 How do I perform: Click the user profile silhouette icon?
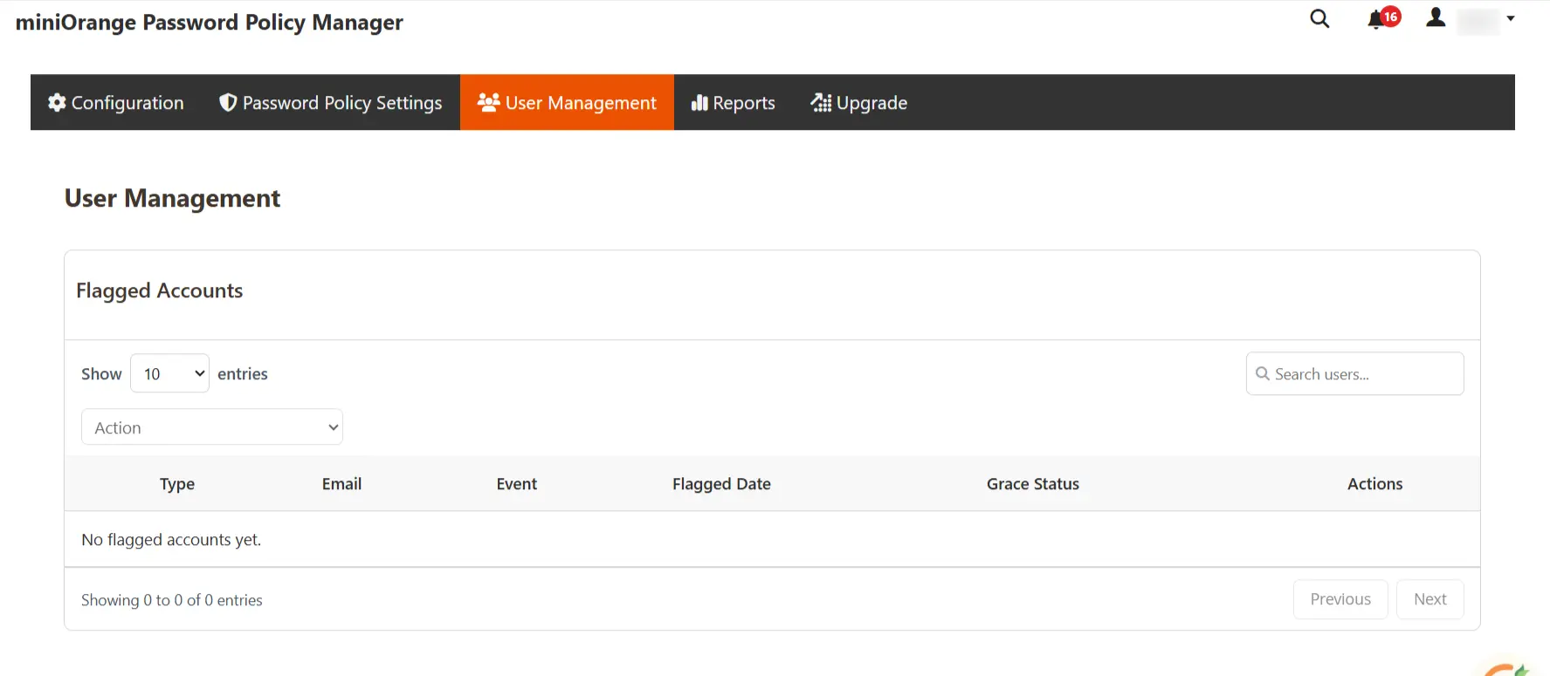coord(1436,17)
